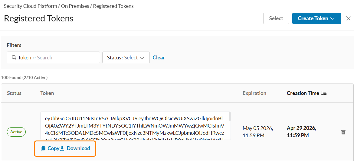Sort by the Creation Time column header

[303, 93]
